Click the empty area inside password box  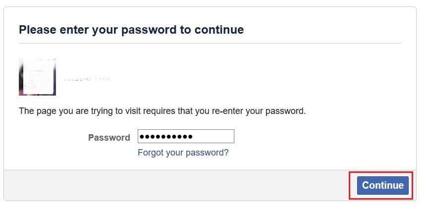pos(214,136)
